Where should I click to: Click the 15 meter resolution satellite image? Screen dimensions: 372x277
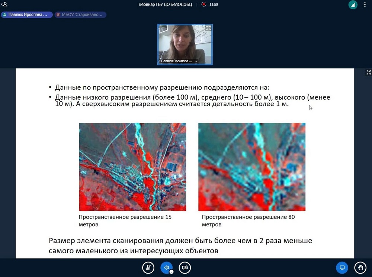tap(132, 167)
